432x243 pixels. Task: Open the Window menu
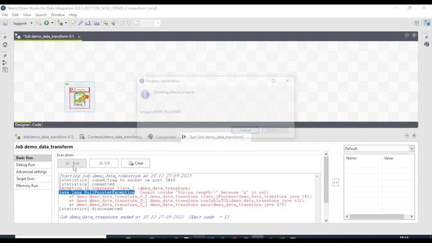[58, 15]
